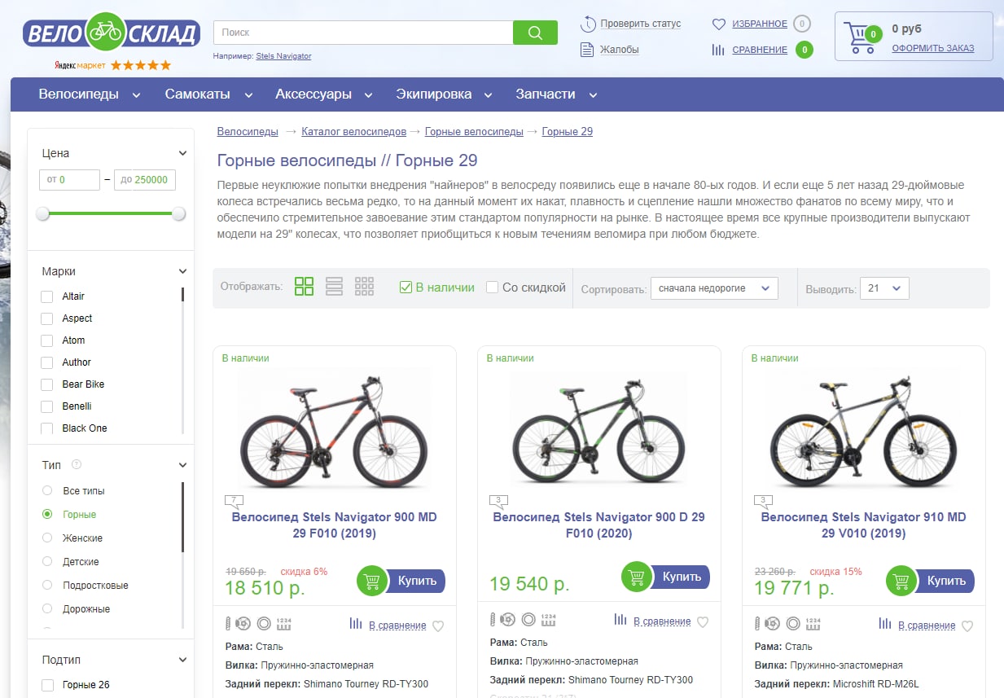This screenshot has height=698, width=1004.
Task: Open reviews bubble for Navigator 900 D
Action: (x=498, y=501)
